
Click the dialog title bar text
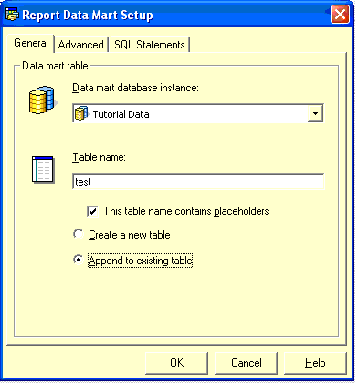pos(88,15)
